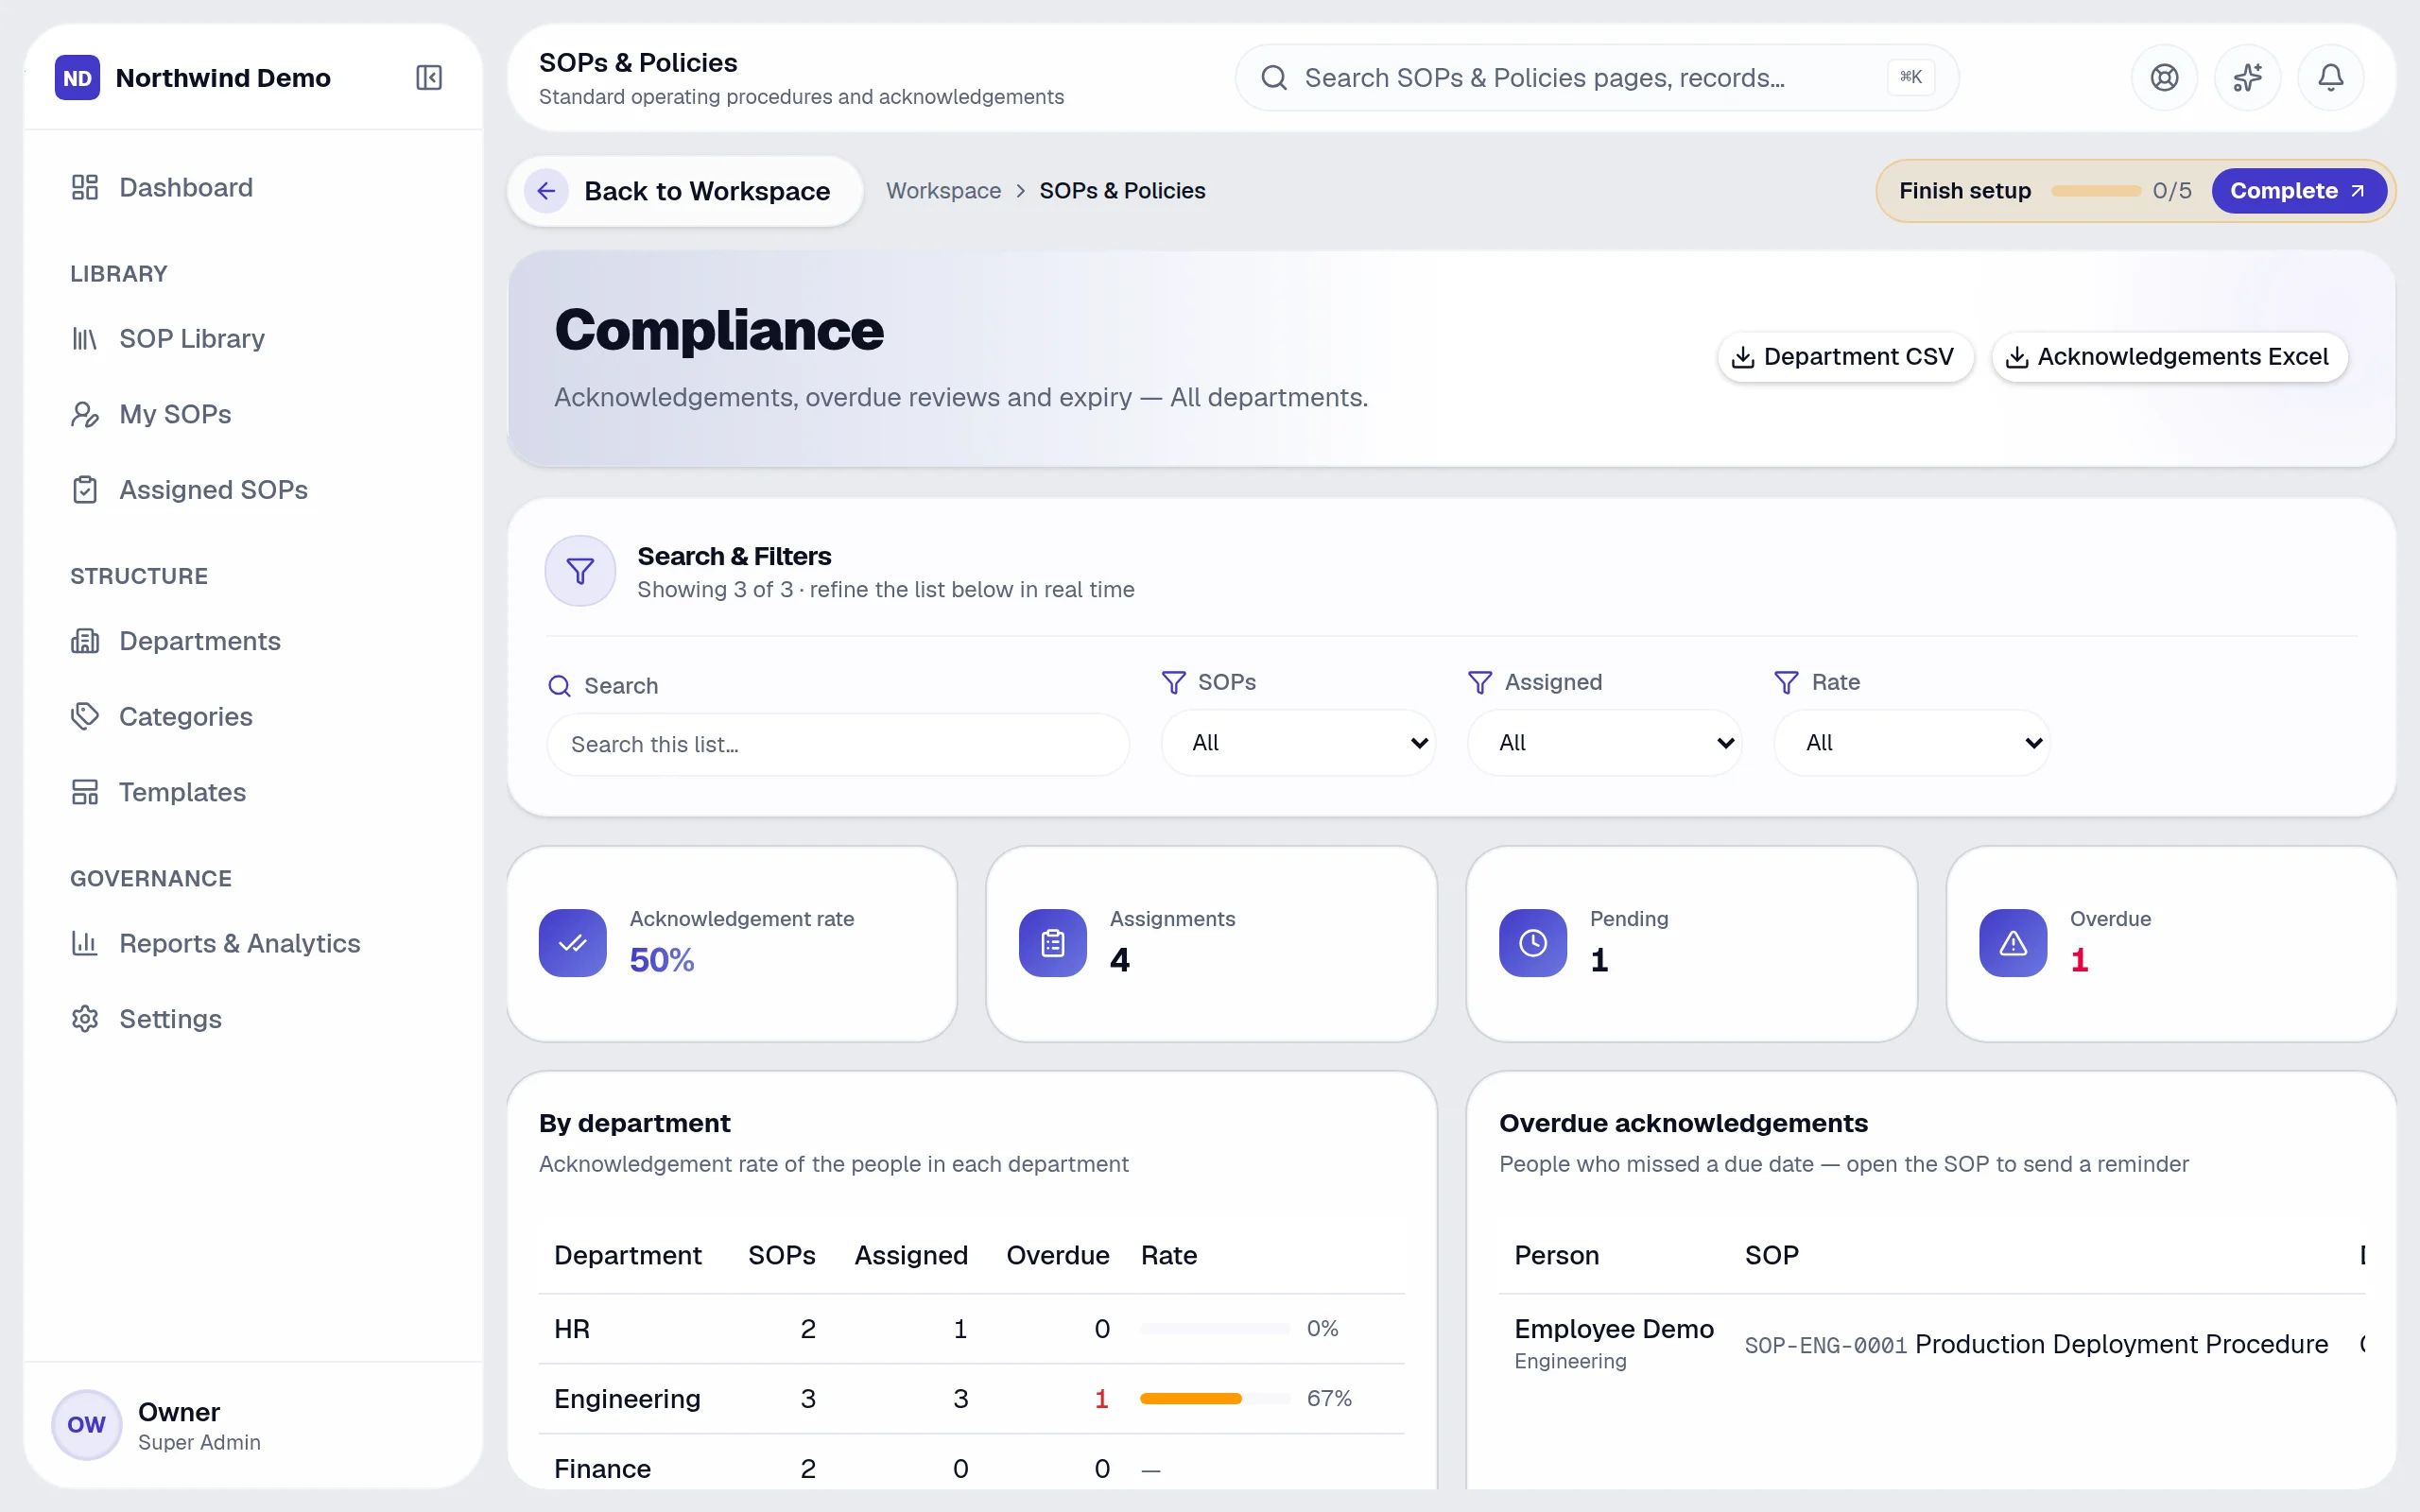
Task: Click the SOP Library books icon
Action: tap(85, 338)
